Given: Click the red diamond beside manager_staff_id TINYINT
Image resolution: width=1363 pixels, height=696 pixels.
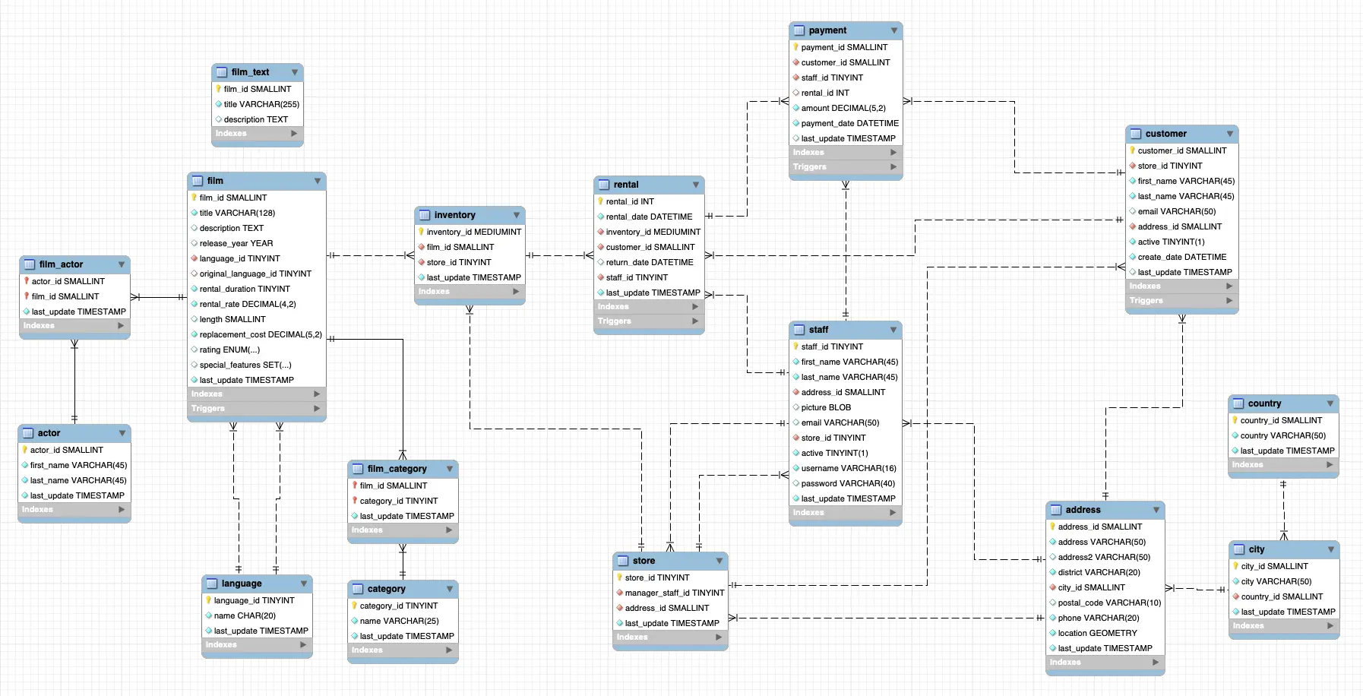Looking at the screenshot, I should pyautogui.click(x=619, y=593).
